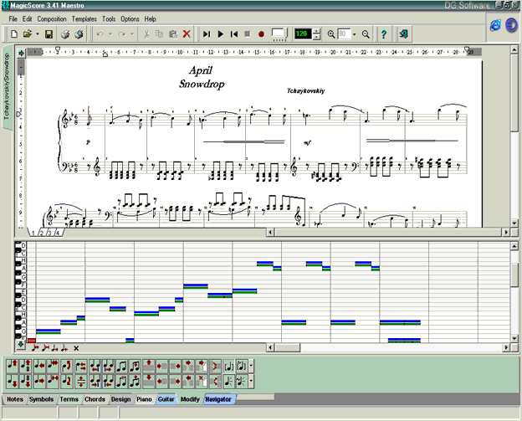Click the tempo field showing 120
The height and width of the screenshot is (421, 522).
303,33
